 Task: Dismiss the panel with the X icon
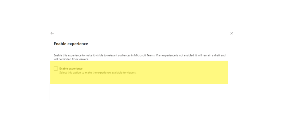(x=232, y=33)
